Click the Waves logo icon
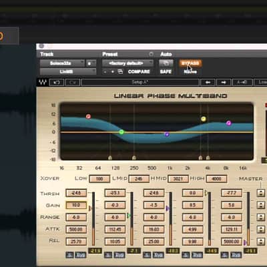 click(42, 82)
